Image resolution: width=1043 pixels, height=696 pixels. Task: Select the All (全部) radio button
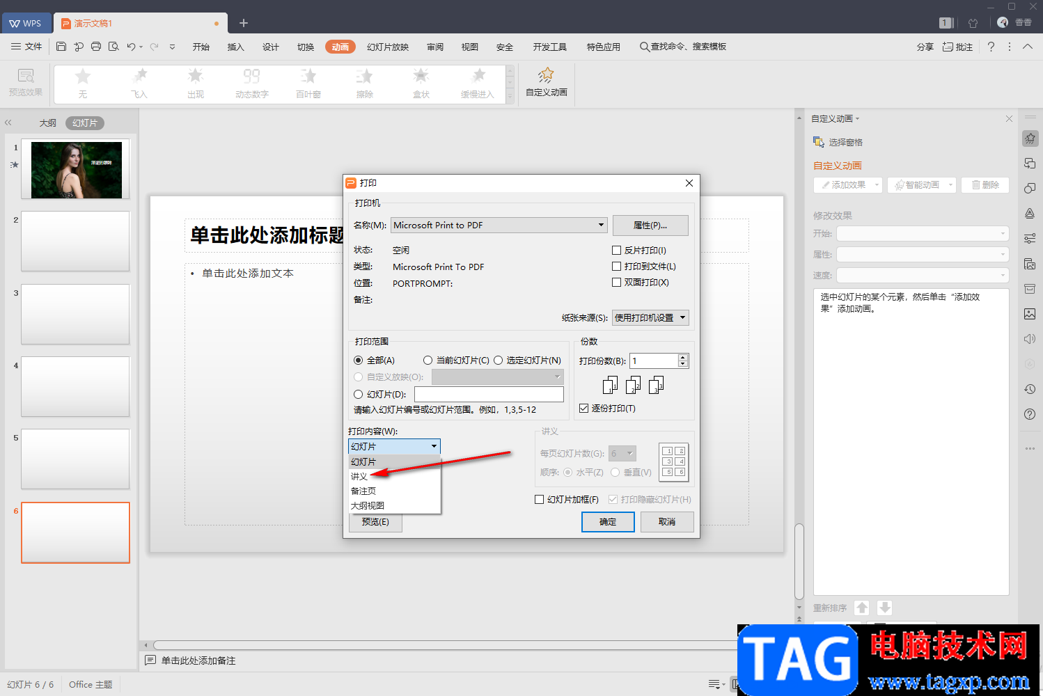(x=358, y=360)
